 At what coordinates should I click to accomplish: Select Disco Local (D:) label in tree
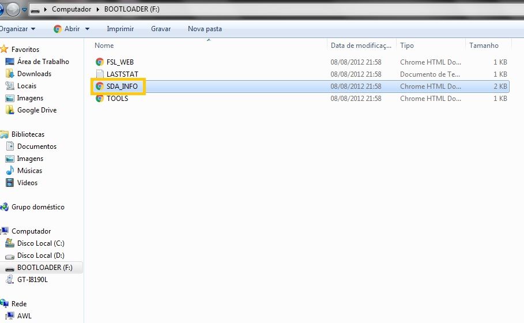pyautogui.click(x=41, y=256)
